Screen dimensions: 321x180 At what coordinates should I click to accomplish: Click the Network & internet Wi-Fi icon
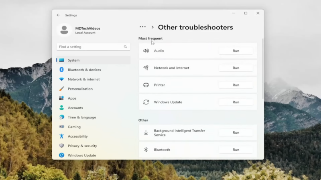[x=61, y=79]
